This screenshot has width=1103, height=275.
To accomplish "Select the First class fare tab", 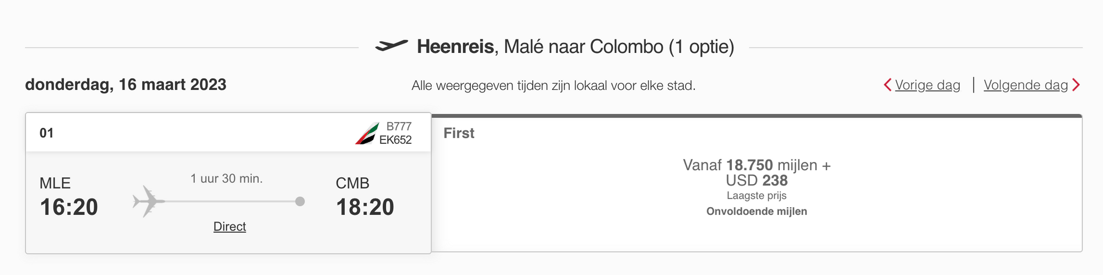I will click(x=459, y=133).
